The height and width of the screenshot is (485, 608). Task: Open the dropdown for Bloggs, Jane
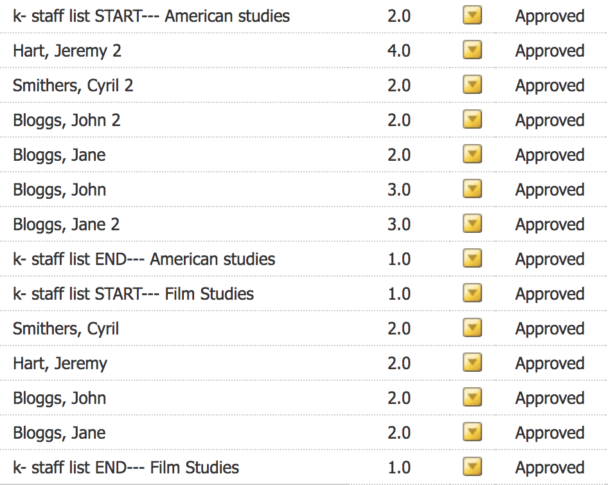tap(472, 154)
